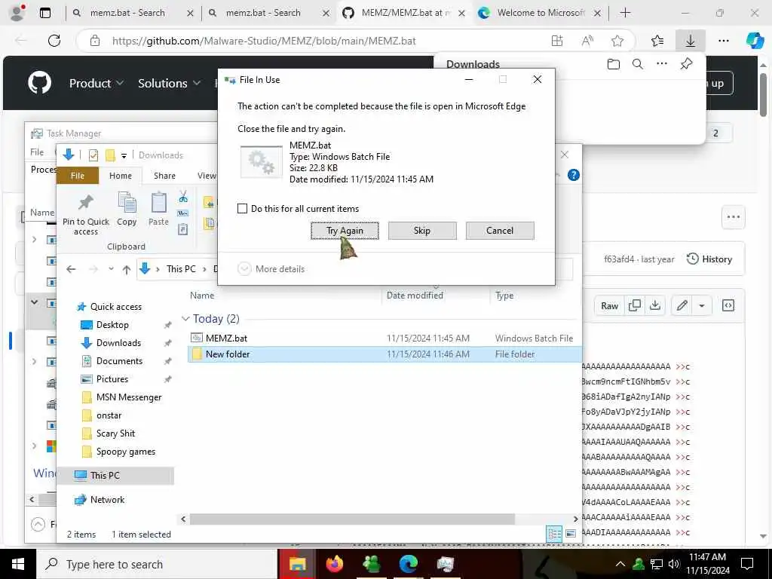Image resolution: width=772 pixels, height=579 pixels.
Task: Open Edge Read aloud icon
Action: pyautogui.click(x=587, y=41)
